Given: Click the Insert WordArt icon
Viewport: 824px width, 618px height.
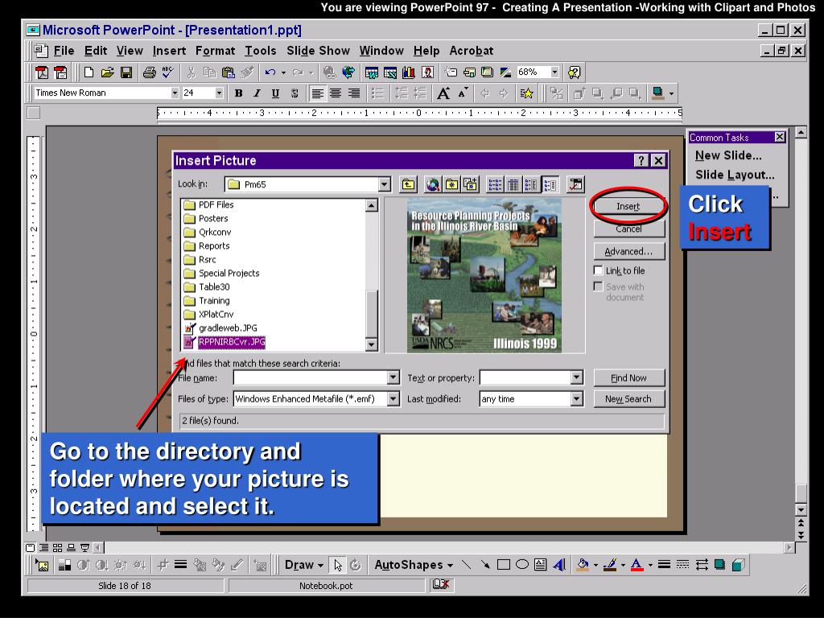Looking at the screenshot, I should click(559, 565).
